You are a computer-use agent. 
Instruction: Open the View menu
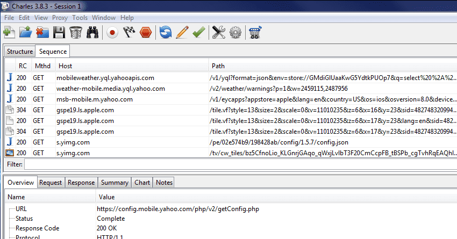coord(41,18)
